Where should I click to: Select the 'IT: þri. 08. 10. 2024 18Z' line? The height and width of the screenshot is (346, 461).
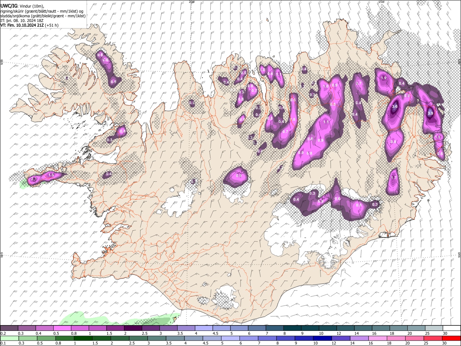[x=22, y=21]
